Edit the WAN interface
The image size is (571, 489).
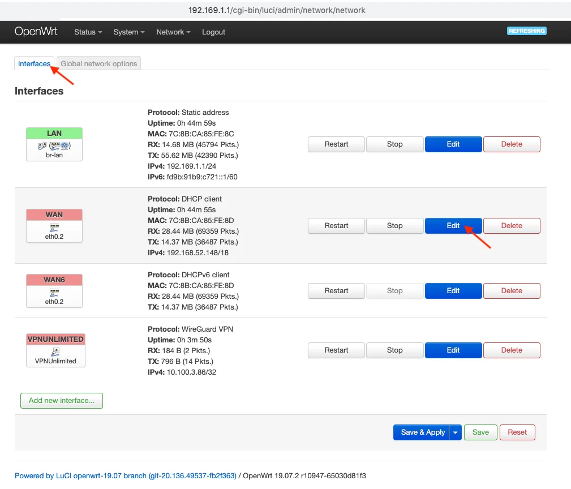(x=453, y=226)
